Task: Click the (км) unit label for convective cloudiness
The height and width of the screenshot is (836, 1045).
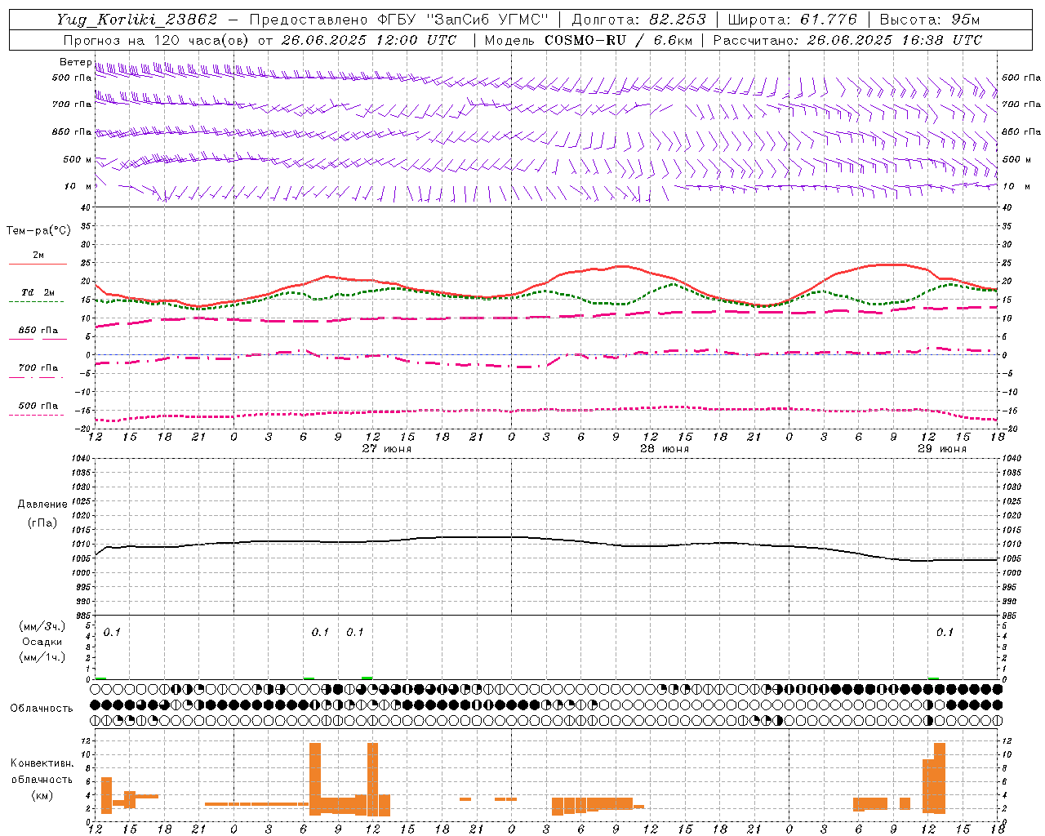Action: (42, 795)
